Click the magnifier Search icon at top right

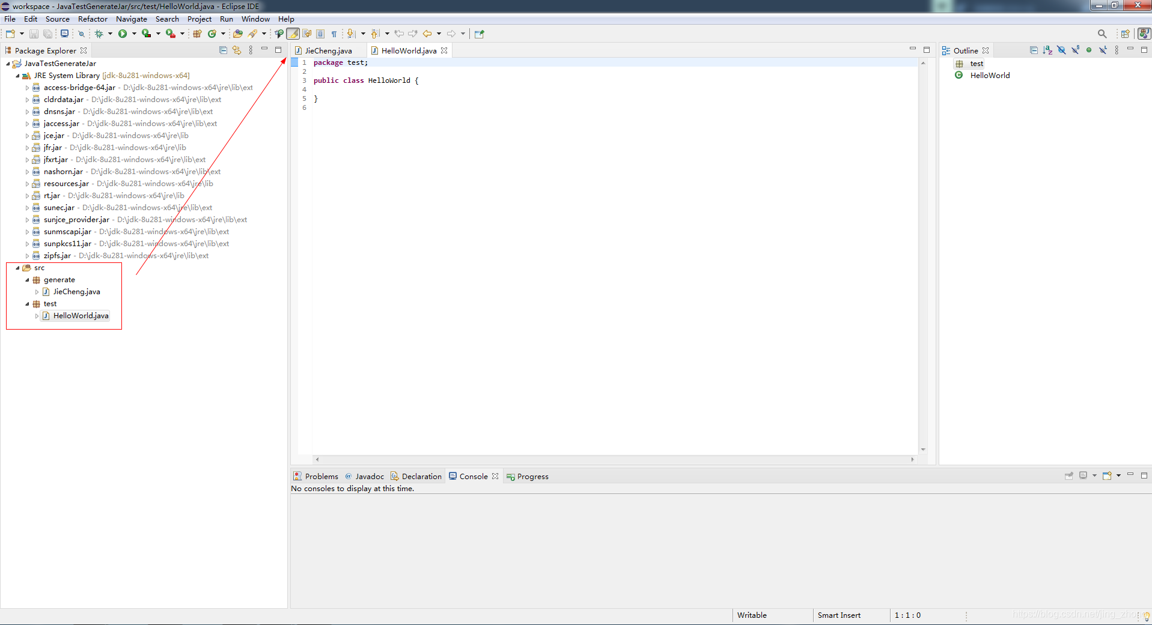[x=1102, y=34]
